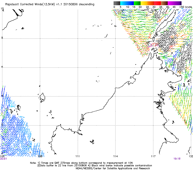
Task: Click the gray 0–5 knots legend segment
Action: point(117,3)
